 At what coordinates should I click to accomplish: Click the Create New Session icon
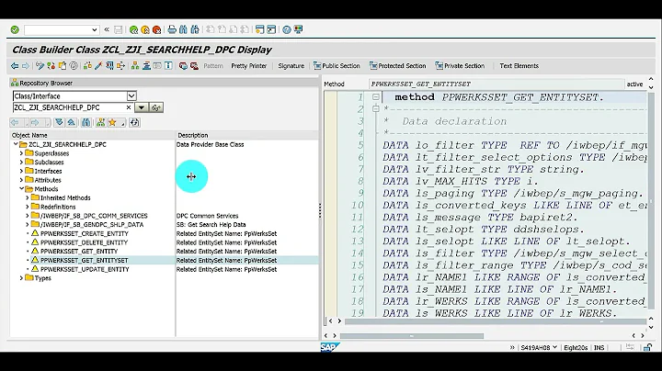260,29
